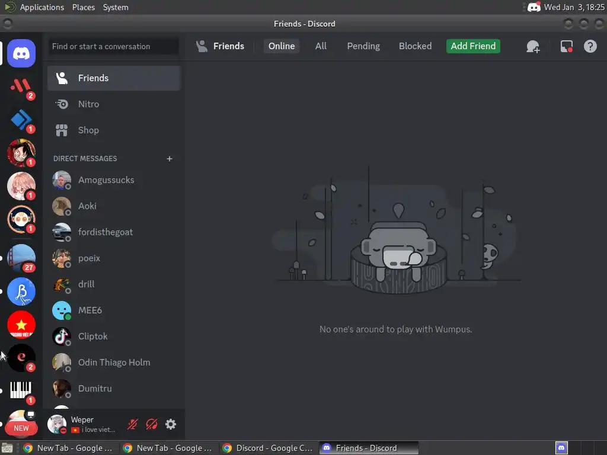Image resolution: width=607 pixels, height=455 pixels.
Task: Click the Discord workspace icon at taskbar right
Action: (x=561, y=448)
